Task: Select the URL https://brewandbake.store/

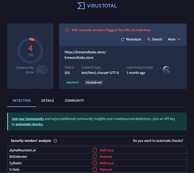Action: click(x=85, y=52)
